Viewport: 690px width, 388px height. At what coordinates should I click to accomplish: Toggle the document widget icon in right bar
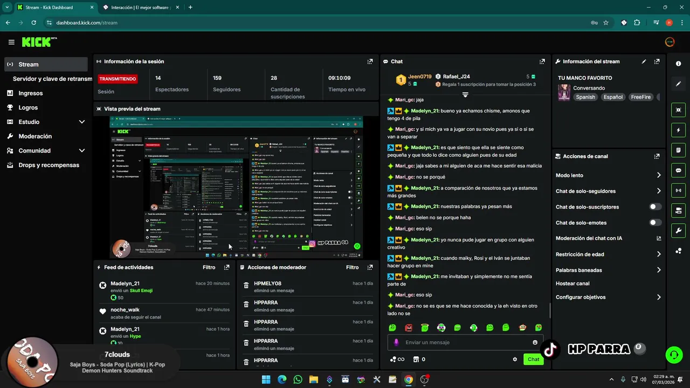(678, 150)
